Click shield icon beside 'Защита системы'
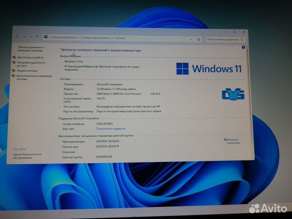Viewport: 292px width, 219px height. tap(14, 71)
